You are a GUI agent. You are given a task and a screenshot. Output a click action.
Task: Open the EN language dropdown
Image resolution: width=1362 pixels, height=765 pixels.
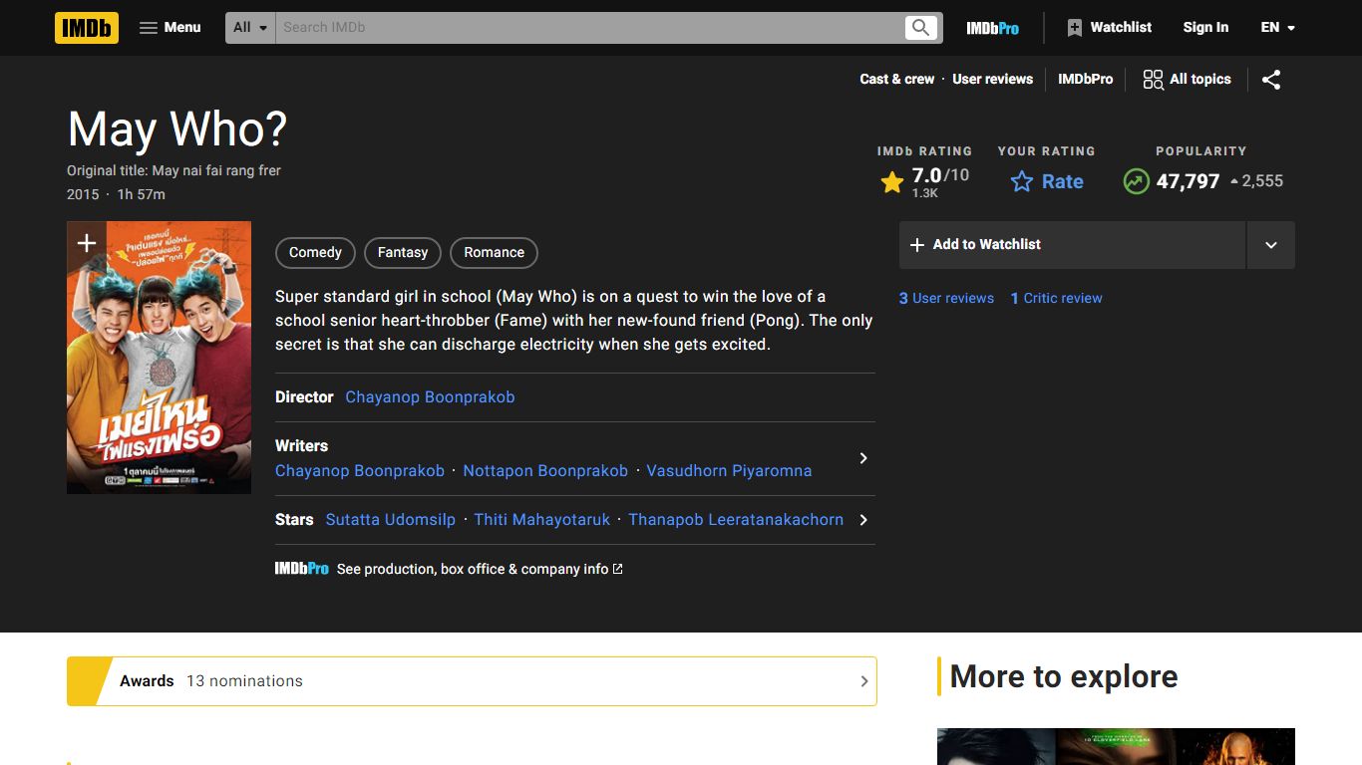click(1277, 28)
